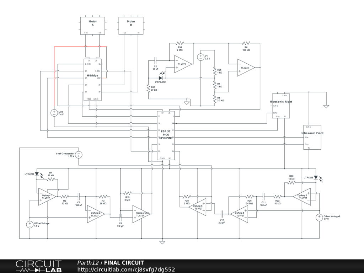Click the C1 10 nF capacitor
Screen dimensions: 364x273
(155, 61)
